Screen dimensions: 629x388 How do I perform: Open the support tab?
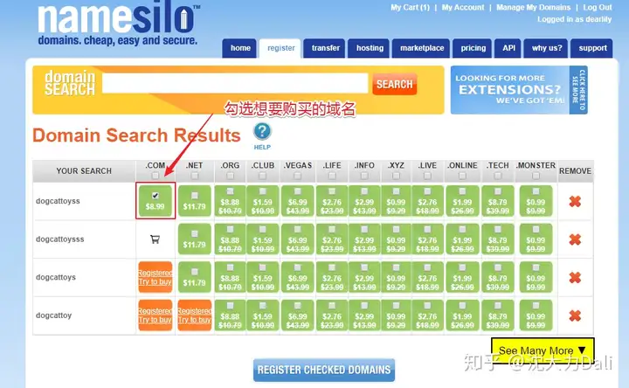tap(591, 48)
